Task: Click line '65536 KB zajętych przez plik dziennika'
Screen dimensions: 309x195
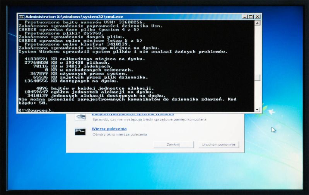Action: click(x=90, y=77)
